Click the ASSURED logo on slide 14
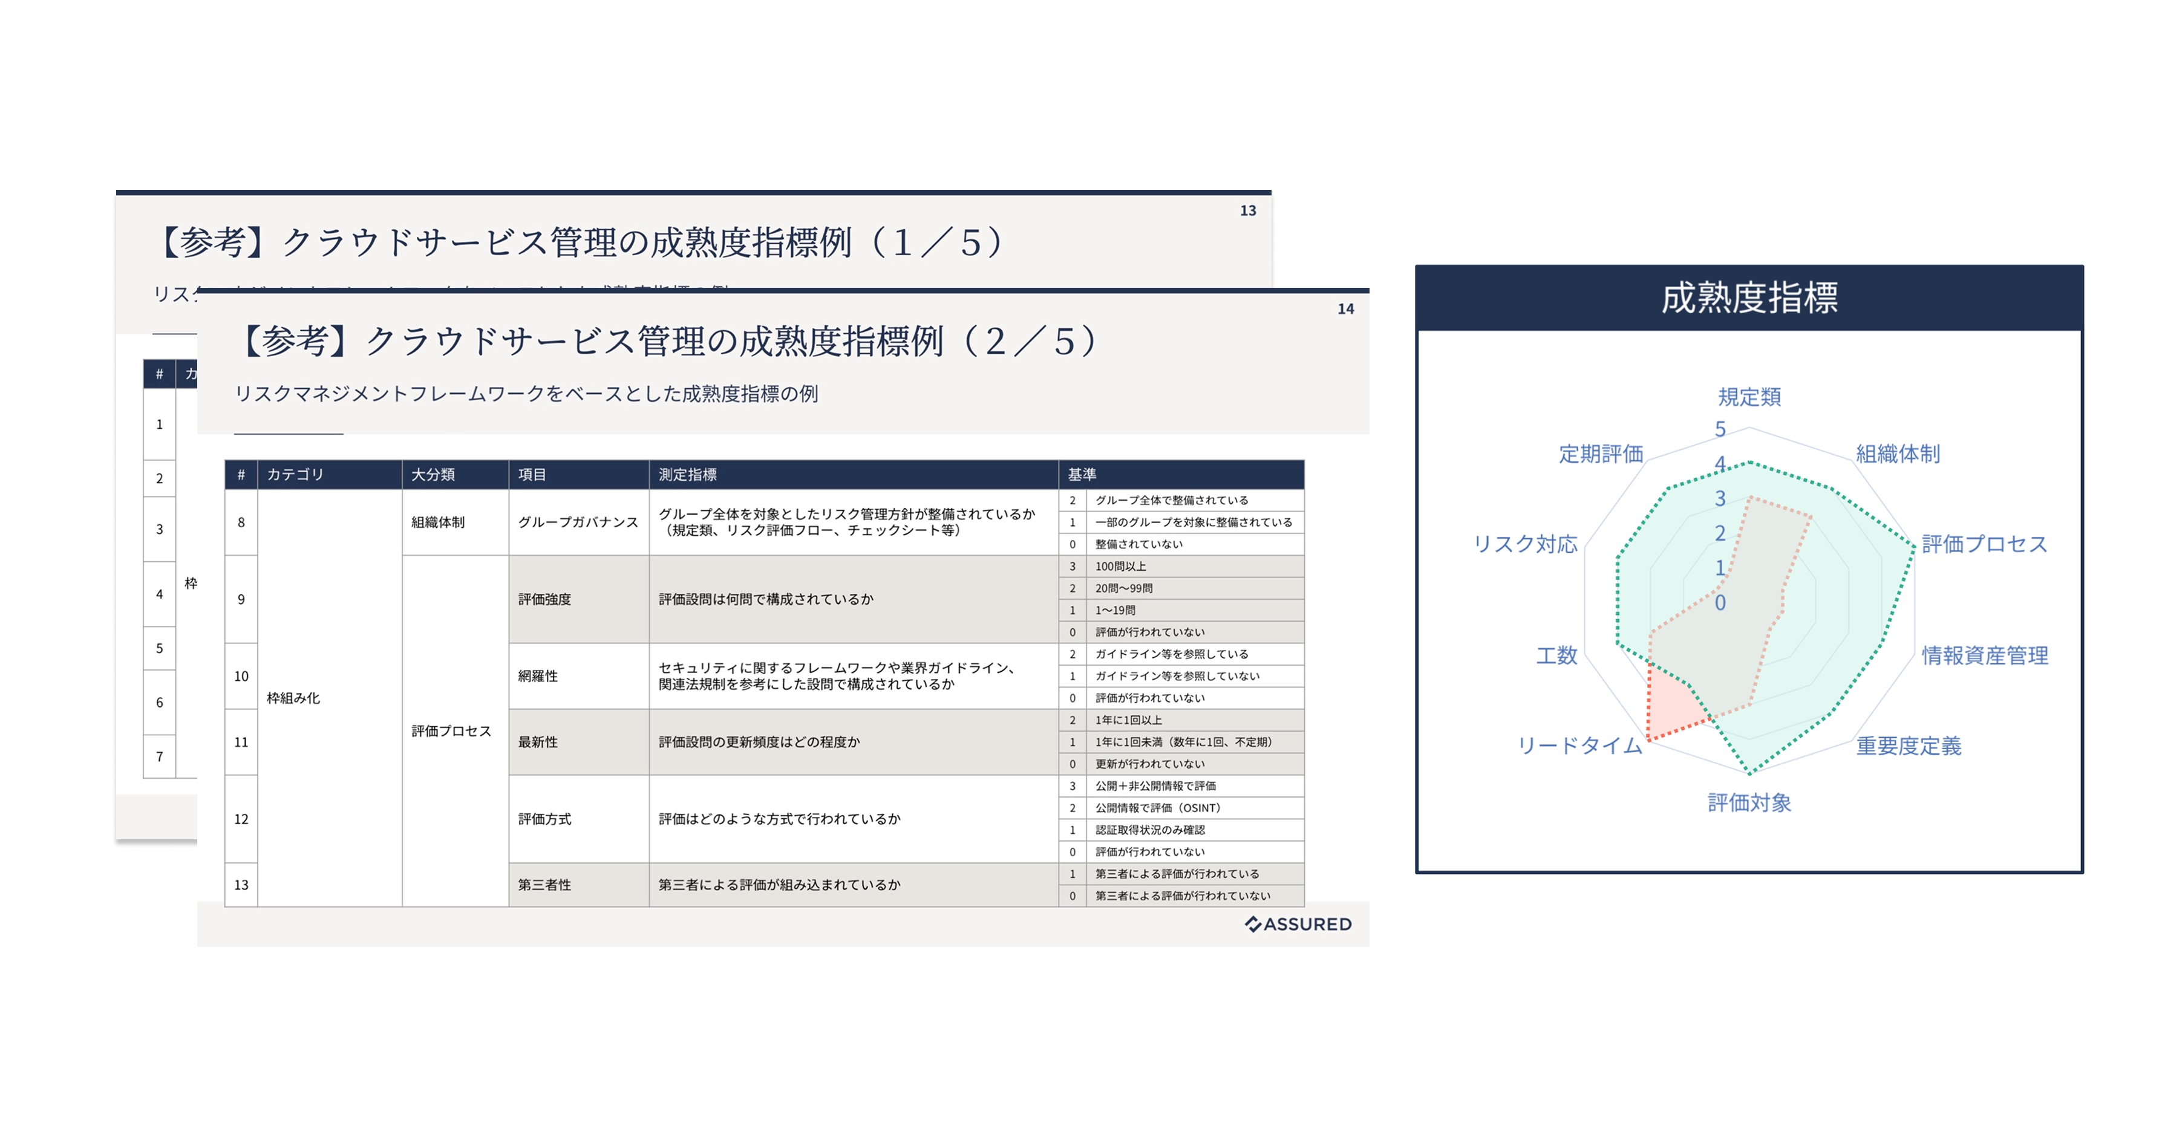Image resolution: width=2162 pixels, height=1138 pixels. (1298, 924)
